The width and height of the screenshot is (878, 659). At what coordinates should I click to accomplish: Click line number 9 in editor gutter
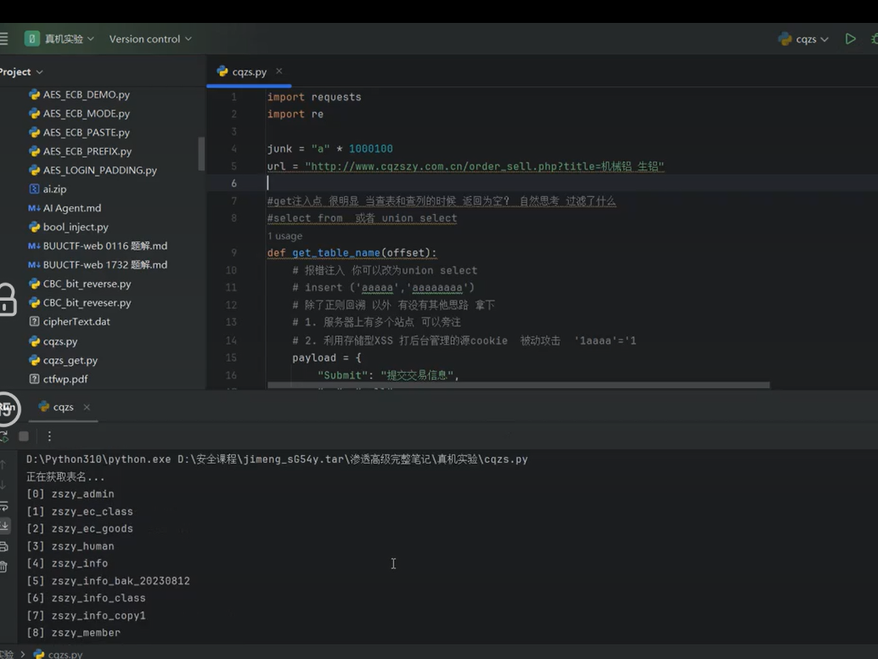[x=234, y=253]
